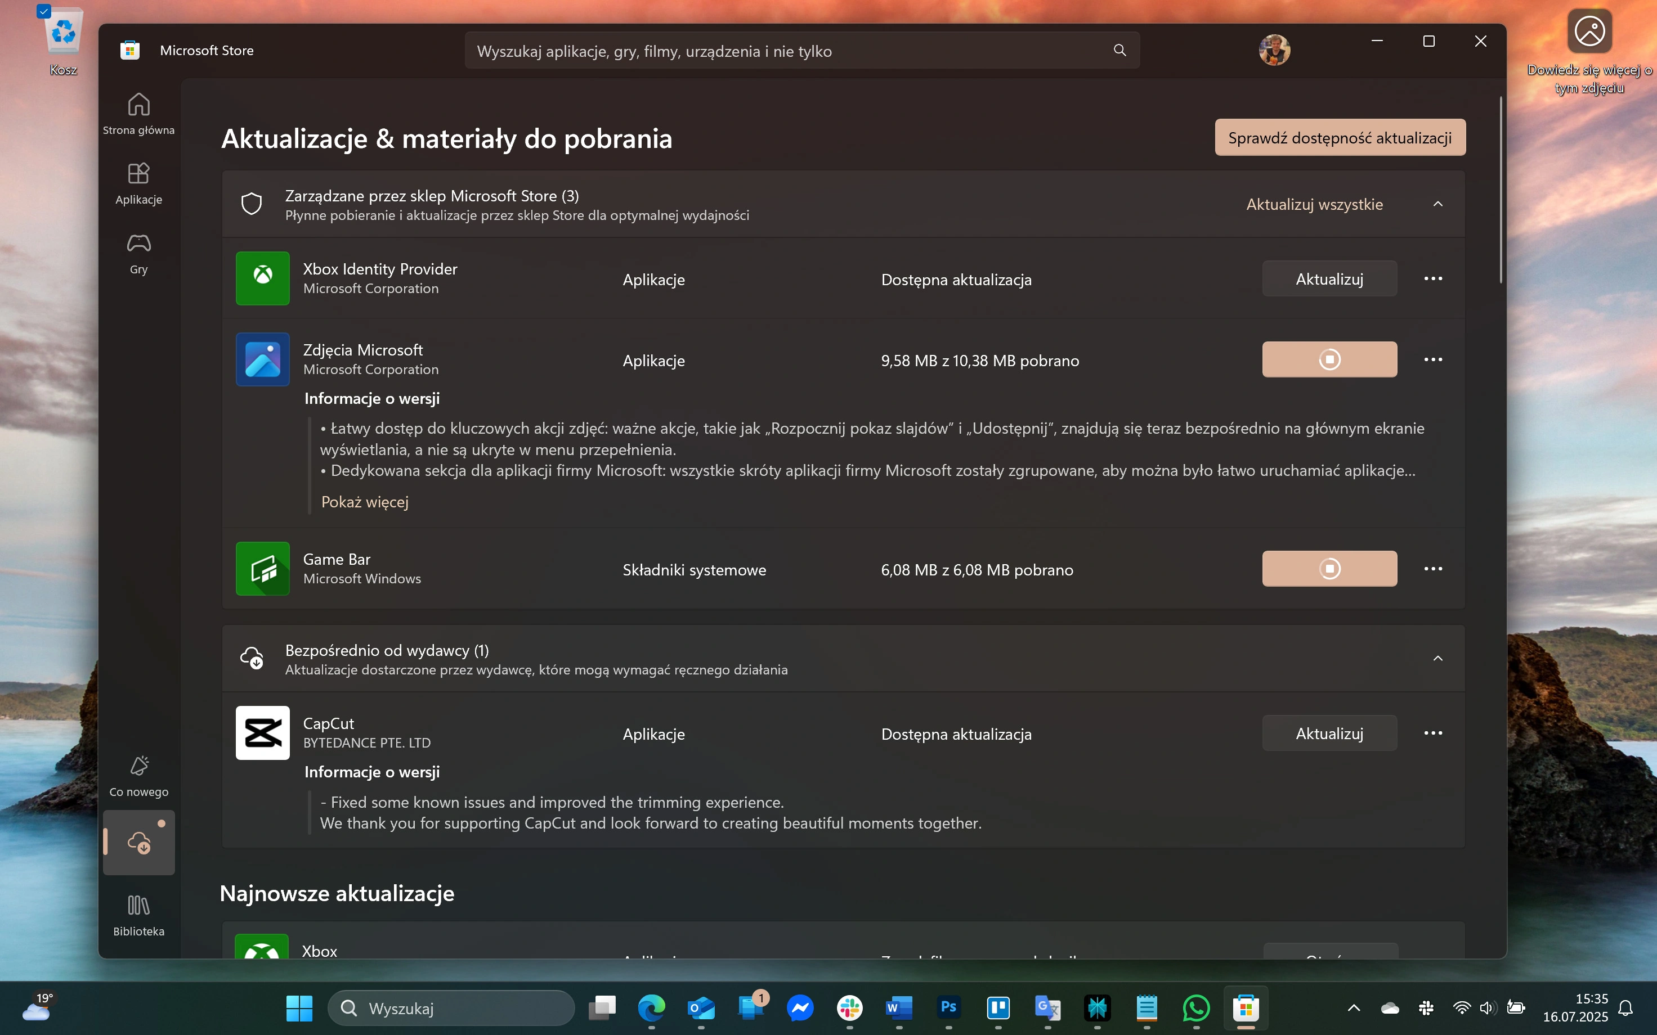
Task: Click OneDrive cloud icon in the system tray
Action: pos(1390,1007)
